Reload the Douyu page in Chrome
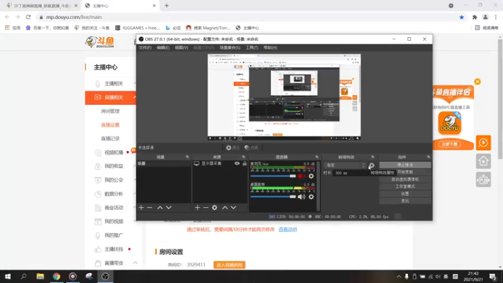 tap(28, 17)
